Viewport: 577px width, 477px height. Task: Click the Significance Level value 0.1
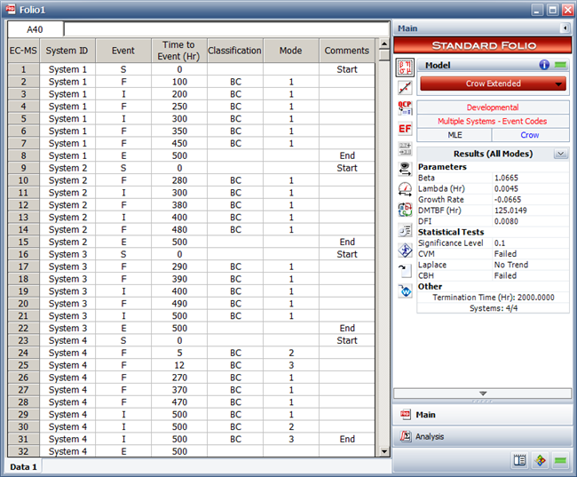(x=500, y=243)
